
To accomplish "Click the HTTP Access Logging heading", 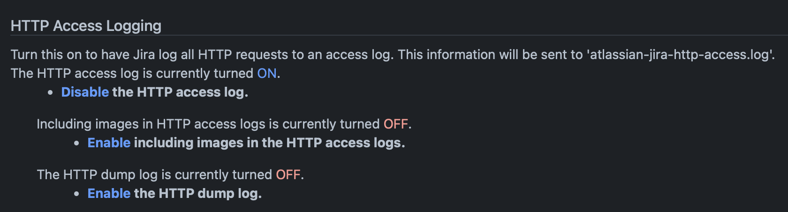I will [86, 26].
